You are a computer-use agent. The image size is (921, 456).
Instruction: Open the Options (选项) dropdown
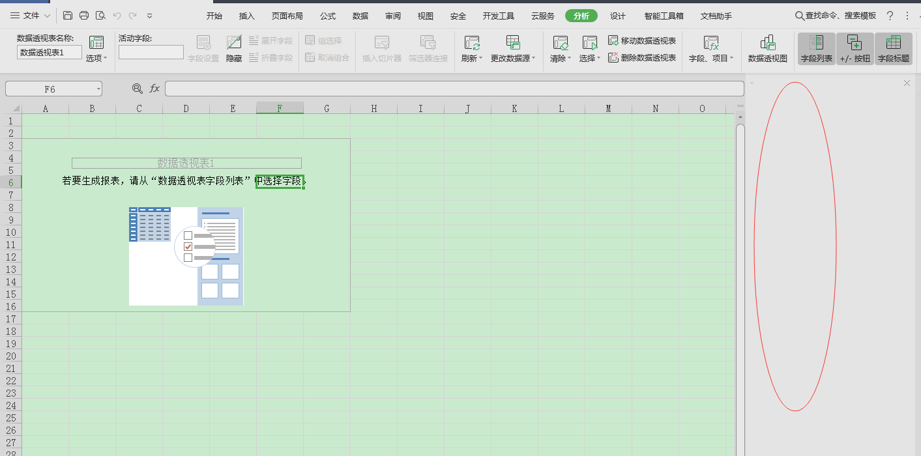(x=96, y=58)
